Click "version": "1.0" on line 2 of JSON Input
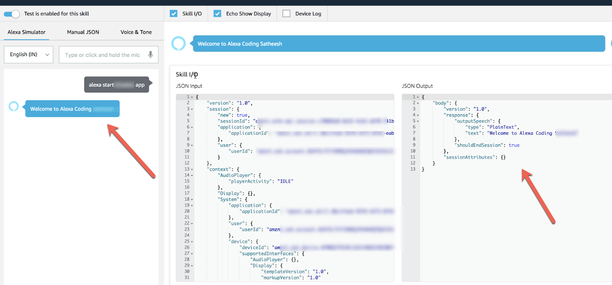This screenshot has height=285, width=612. click(x=229, y=103)
